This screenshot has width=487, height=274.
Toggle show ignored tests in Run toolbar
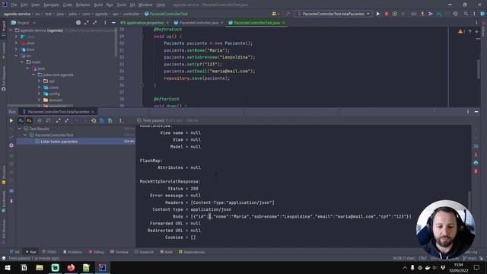(29, 120)
